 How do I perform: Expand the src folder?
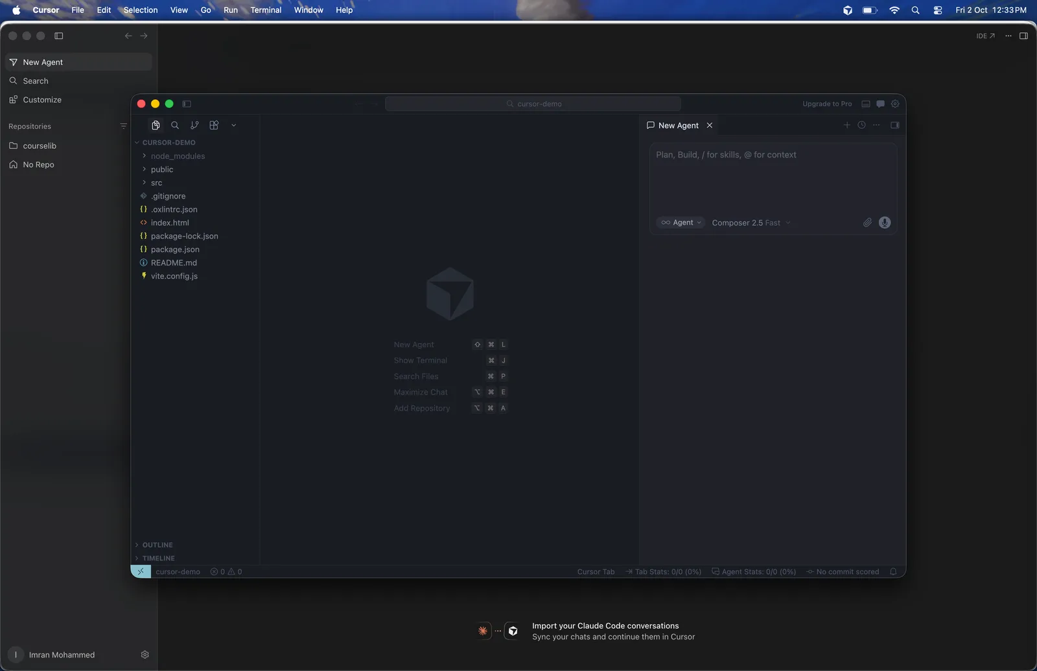[x=195, y=183]
